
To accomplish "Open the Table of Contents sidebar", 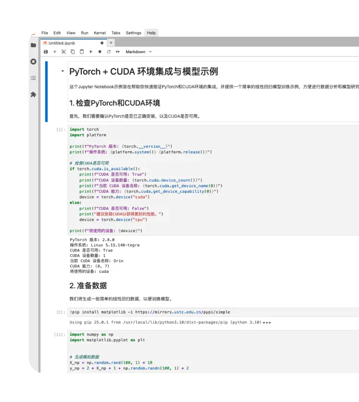I will point(33,78).
